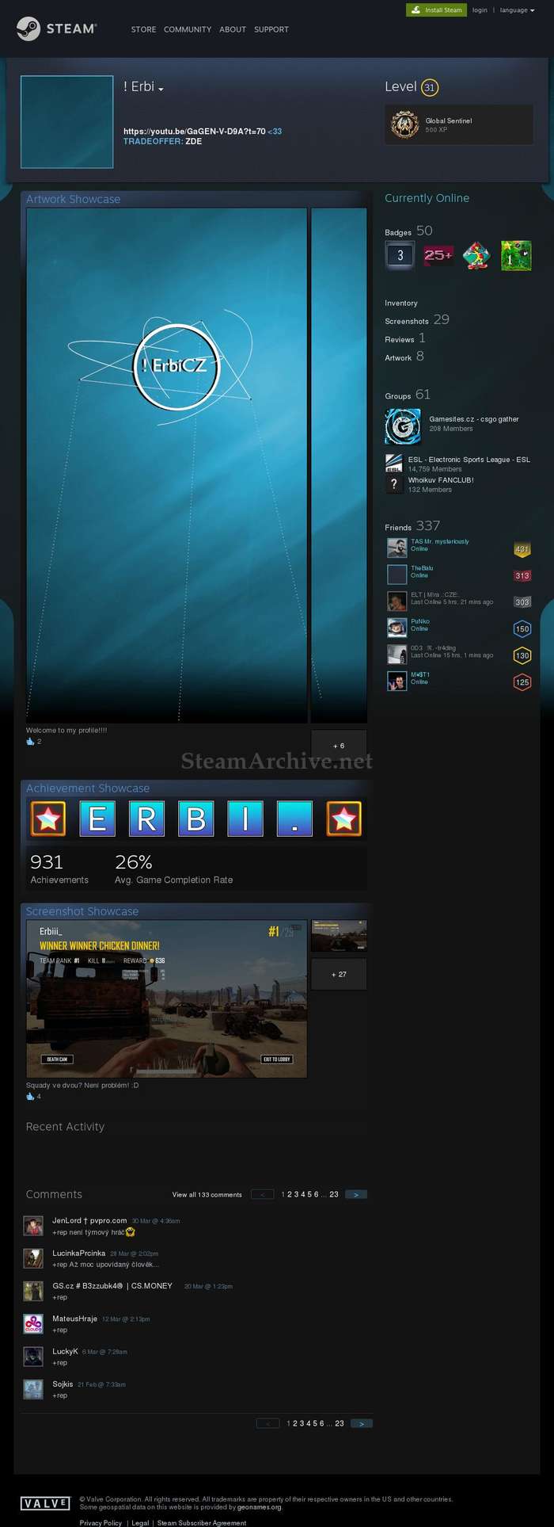Click View all 133 comments
Screen dimensions: 554x1527
pos(207,1194)
